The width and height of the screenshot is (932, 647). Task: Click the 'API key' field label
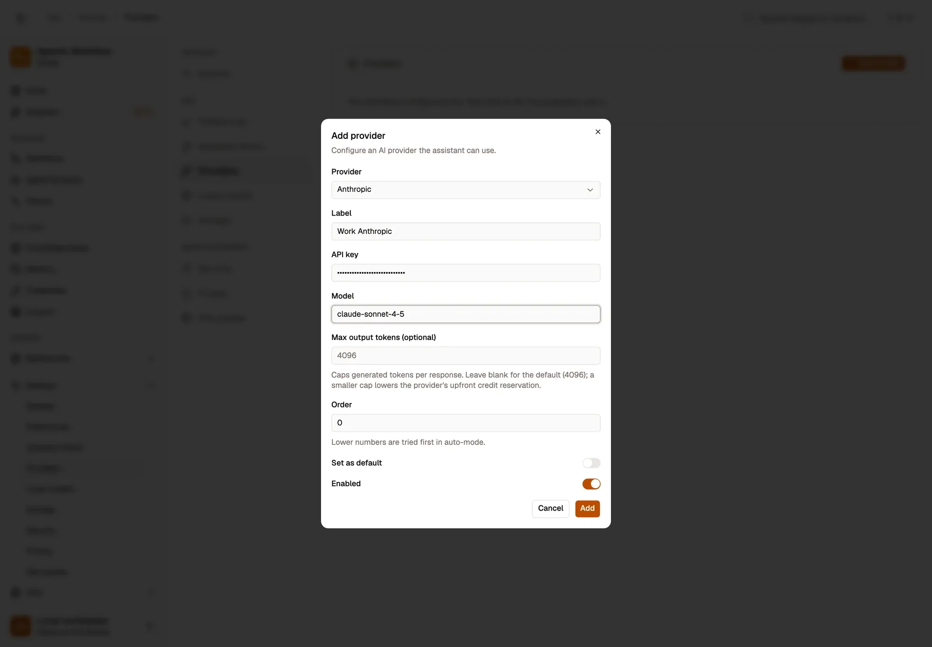point(344,254)
